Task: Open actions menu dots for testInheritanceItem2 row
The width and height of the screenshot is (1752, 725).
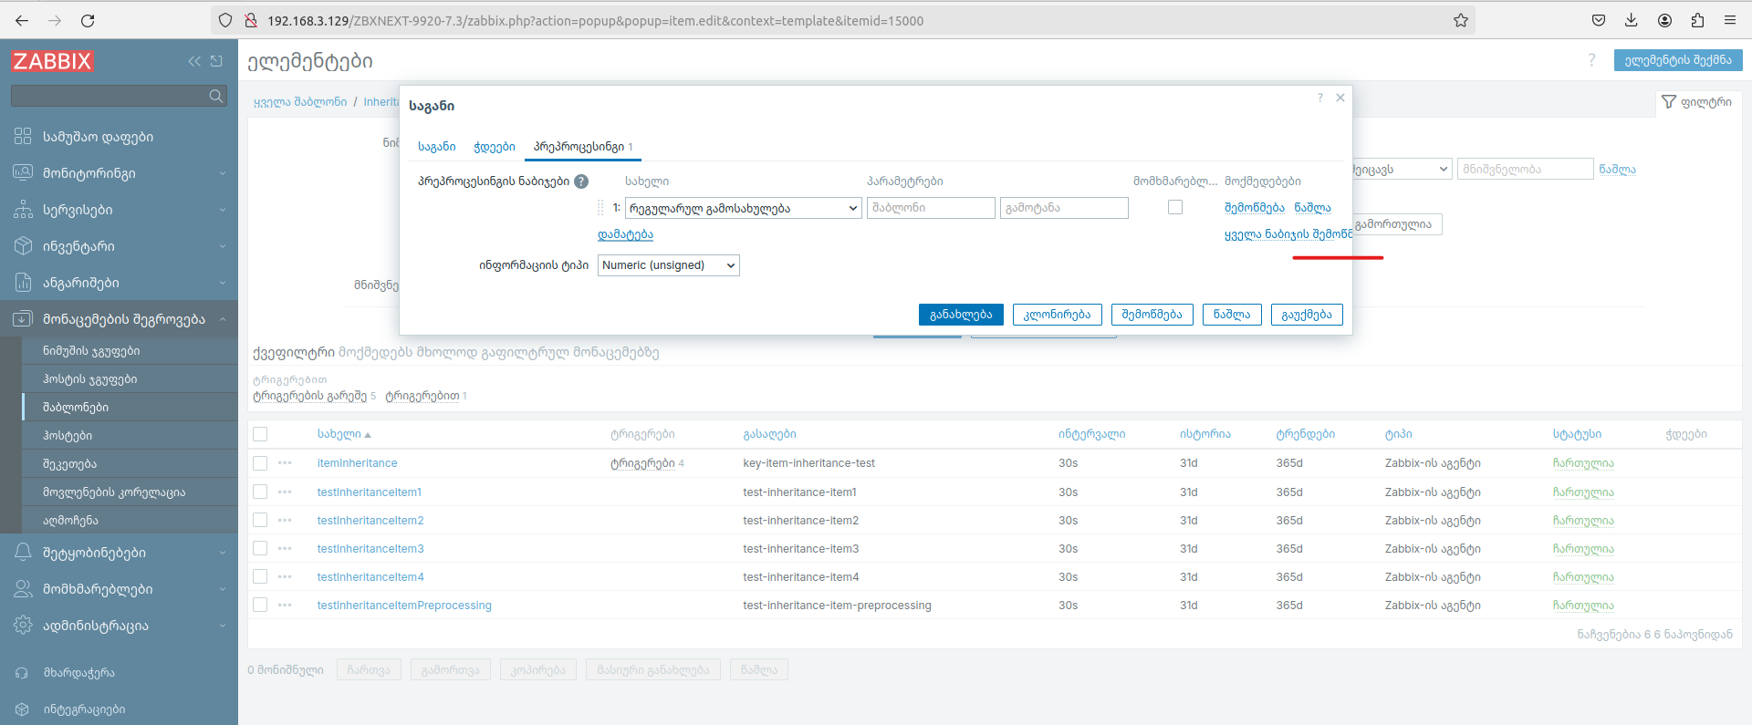Action: tap(285, 520)
